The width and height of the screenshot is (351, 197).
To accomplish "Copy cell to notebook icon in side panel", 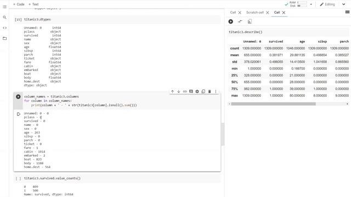I will tap(250, 21).
